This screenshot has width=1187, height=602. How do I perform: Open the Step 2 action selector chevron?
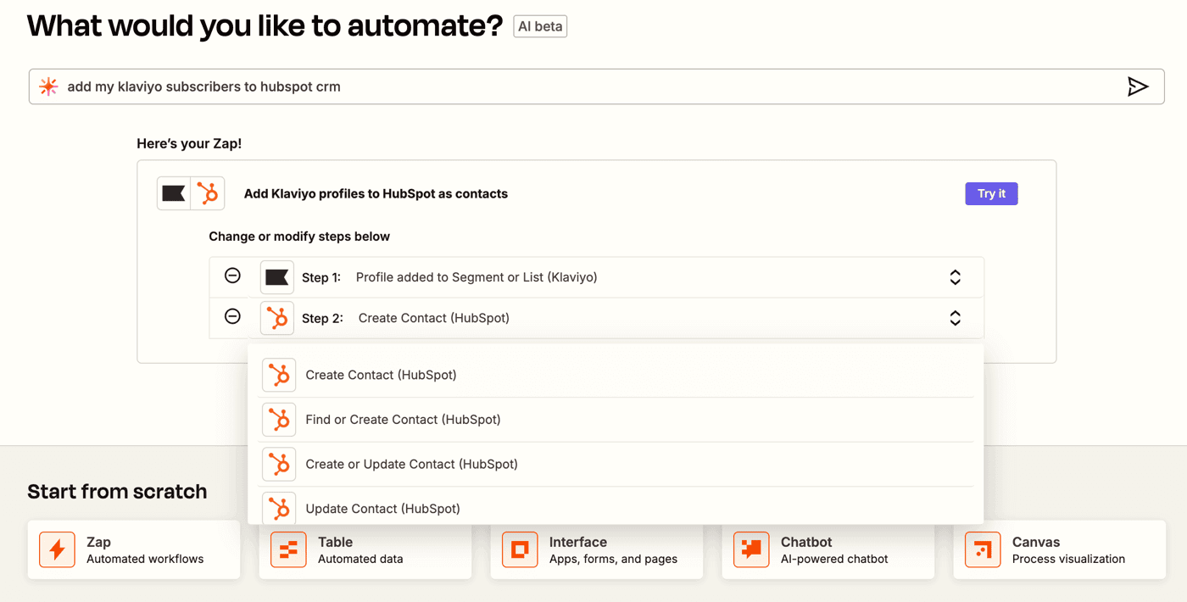pyautogui.click(x=955, y=316)
